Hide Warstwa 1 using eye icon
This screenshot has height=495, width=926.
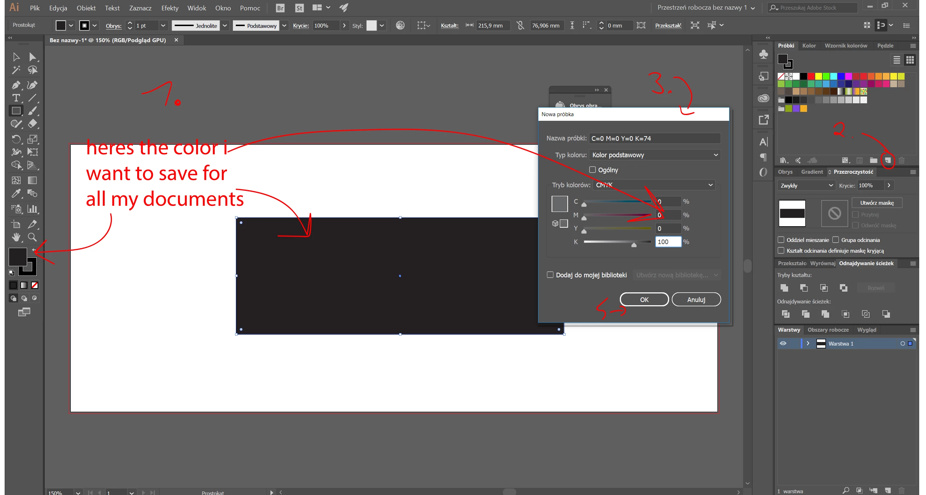coord(783,343)
